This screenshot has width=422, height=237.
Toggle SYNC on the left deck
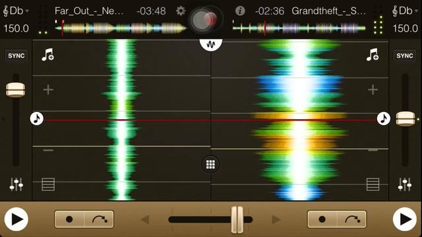[16, 56]
